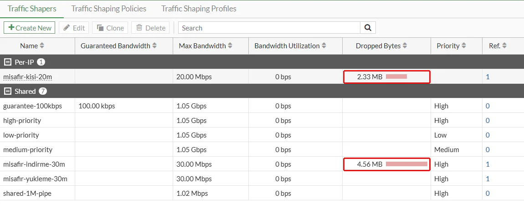The width and height of the screenshot is (524, 204).
Task: Sort by Guaranteed Bandwidth arrows
Action: pos(154,46)
